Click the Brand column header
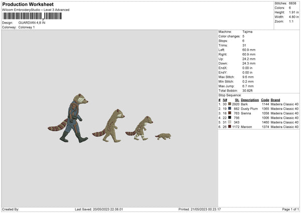 (x=275, y=100)
